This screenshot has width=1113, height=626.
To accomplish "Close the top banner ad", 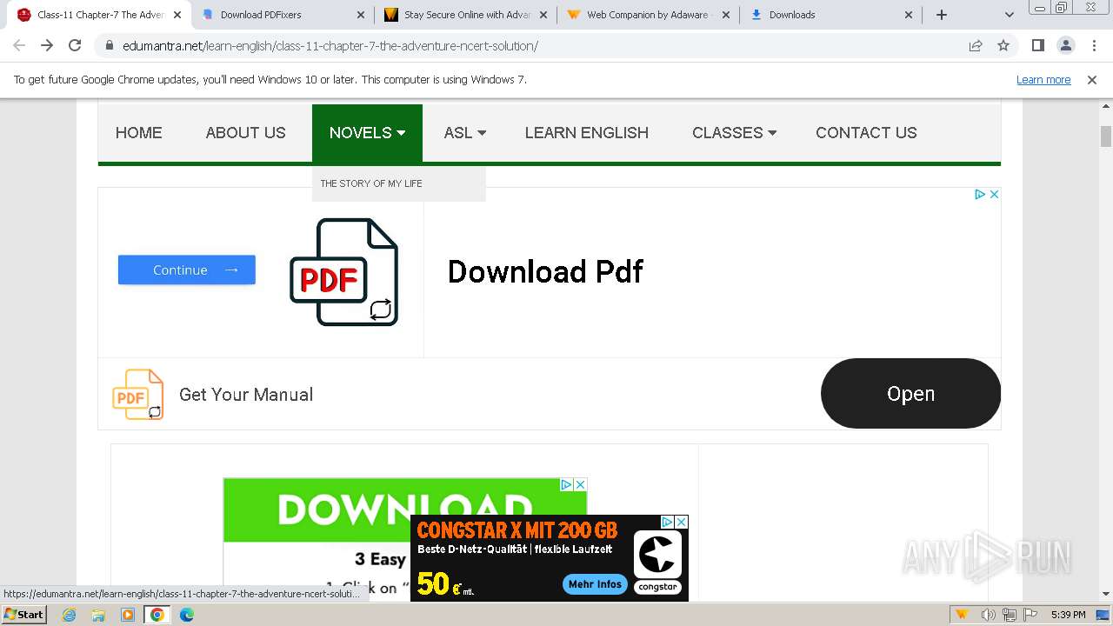I will (x=994, y=194).
